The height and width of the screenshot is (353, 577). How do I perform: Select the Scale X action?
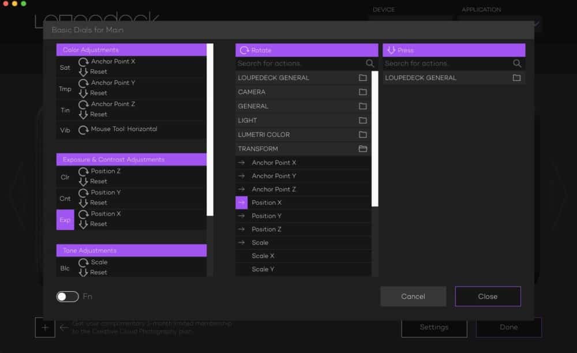pyautogui.click(x=304, y=256)
